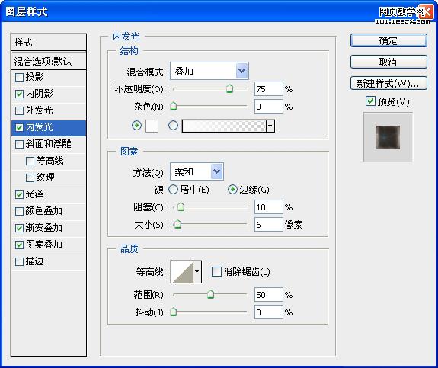Screen dimensions: 438x368
Task: Click the 阻塞(C) slider handle
Action: (x=181, y=206)
